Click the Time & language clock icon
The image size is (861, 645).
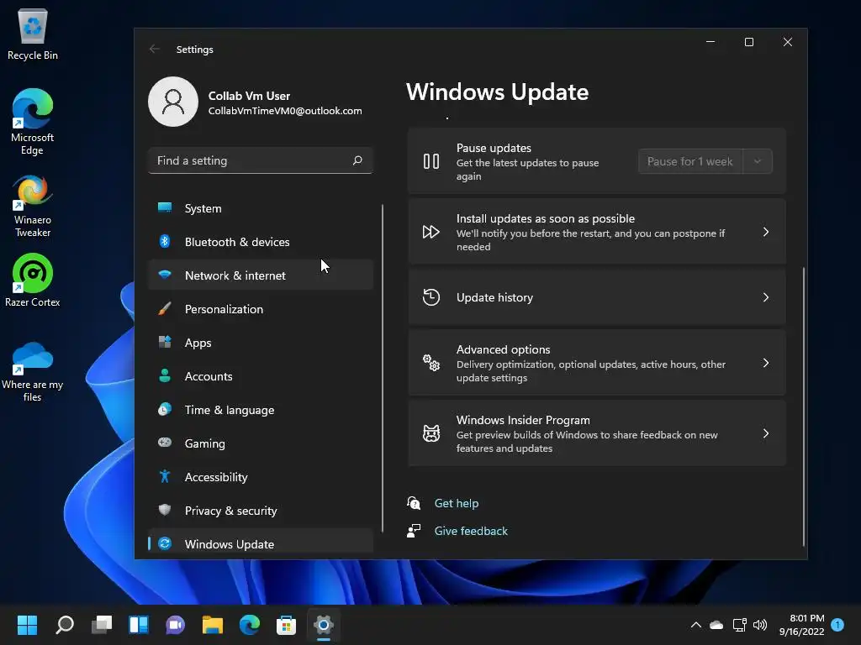point(165,409)
